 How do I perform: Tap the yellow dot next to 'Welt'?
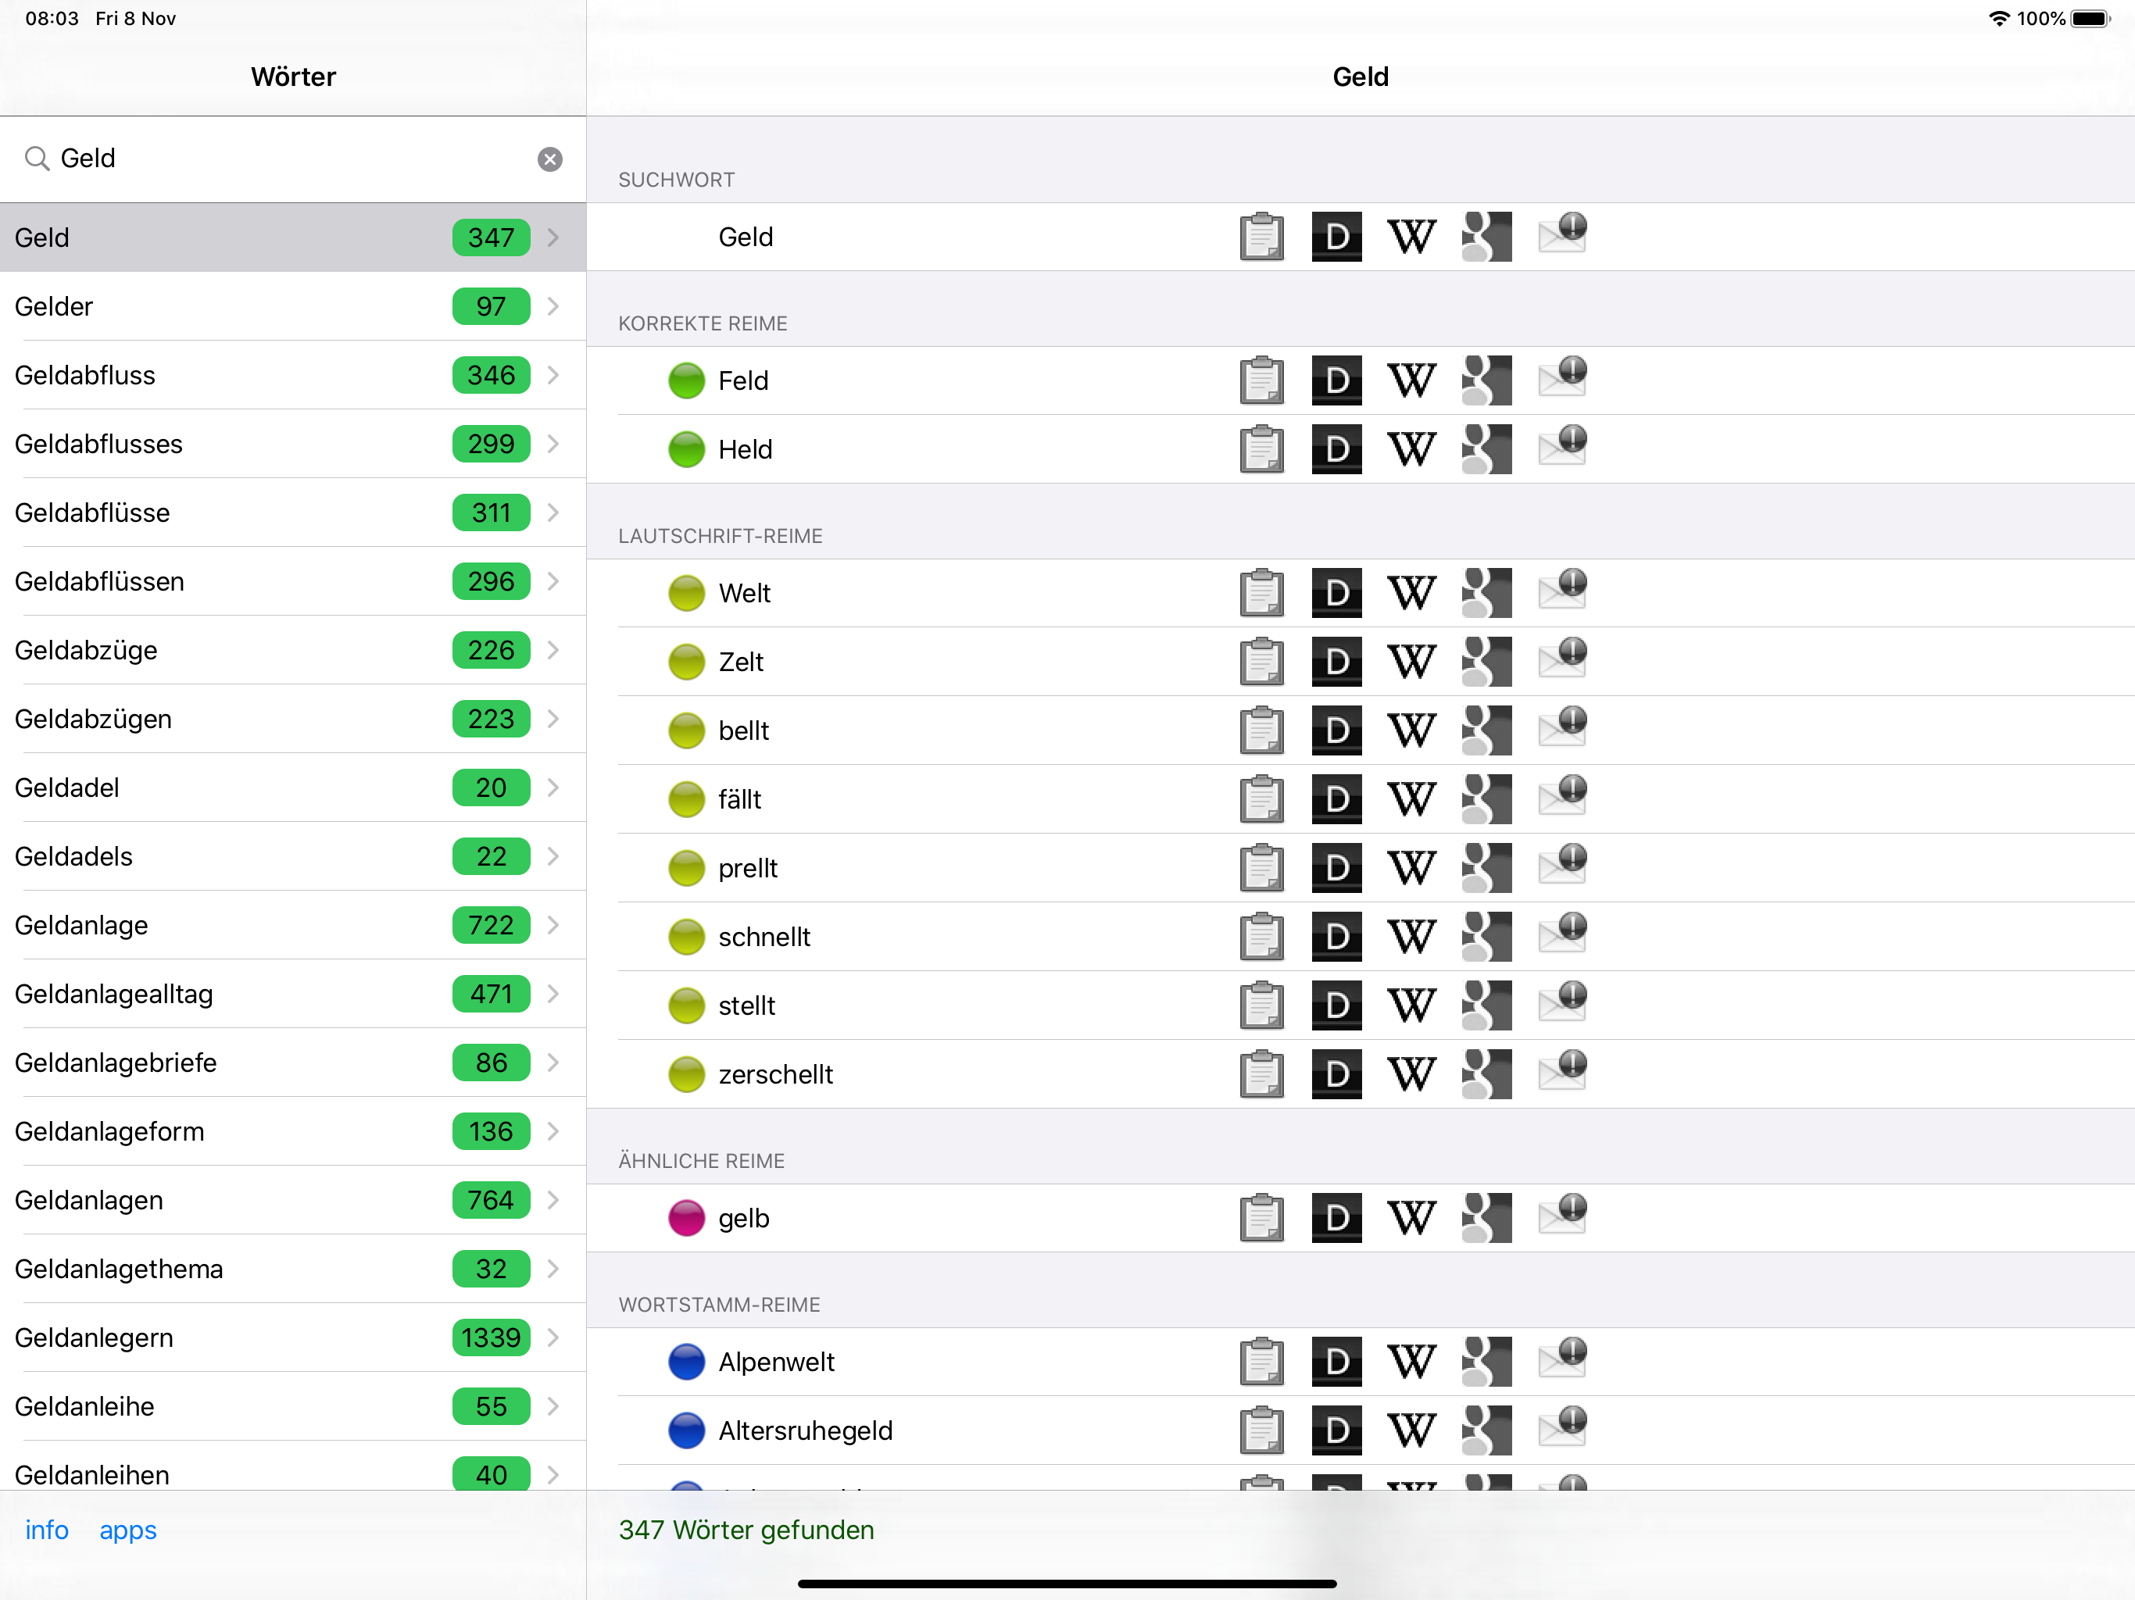686,592
